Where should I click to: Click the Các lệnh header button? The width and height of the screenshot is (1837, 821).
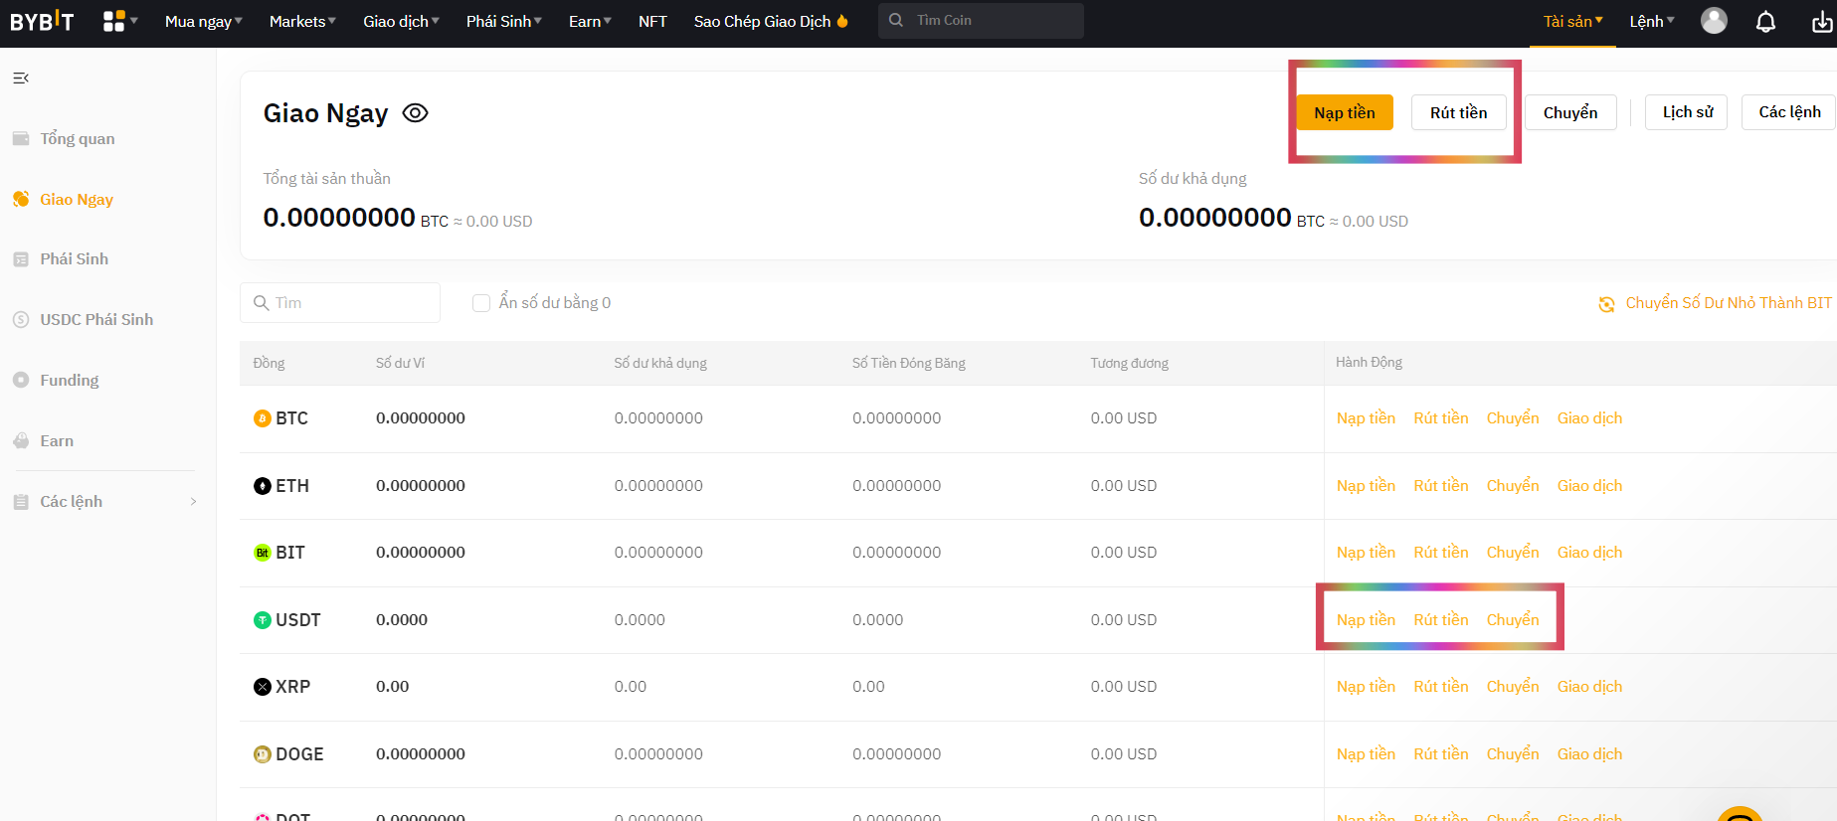point(1789,112)
